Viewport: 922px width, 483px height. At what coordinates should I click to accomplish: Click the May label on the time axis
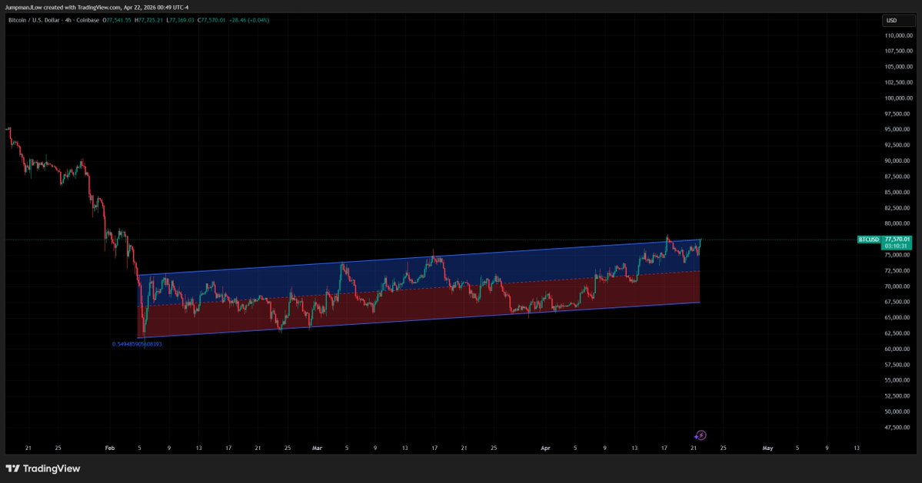(x=767, y=447)
